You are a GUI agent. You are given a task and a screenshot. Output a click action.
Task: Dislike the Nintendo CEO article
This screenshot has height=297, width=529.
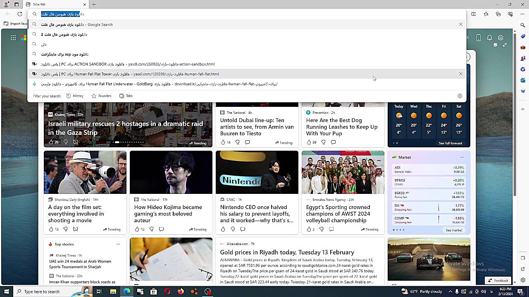(233, 229)
